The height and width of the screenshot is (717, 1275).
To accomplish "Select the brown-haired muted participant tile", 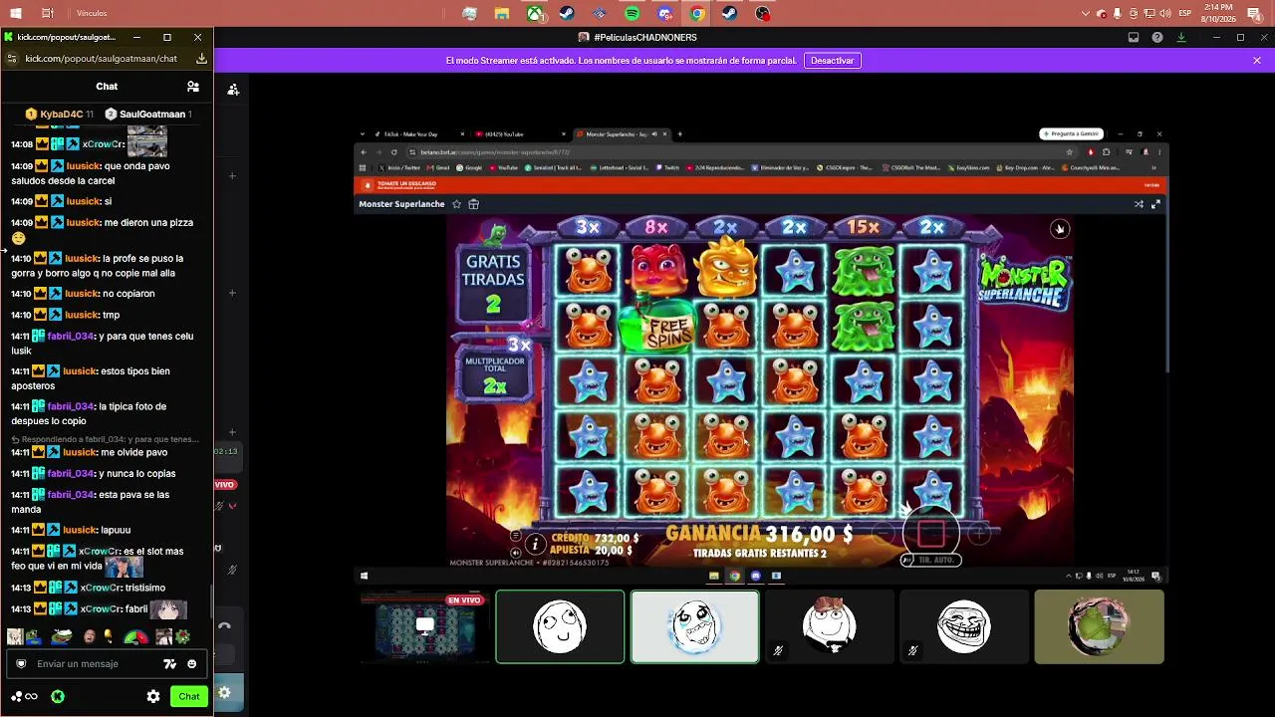I will [830, 626].
